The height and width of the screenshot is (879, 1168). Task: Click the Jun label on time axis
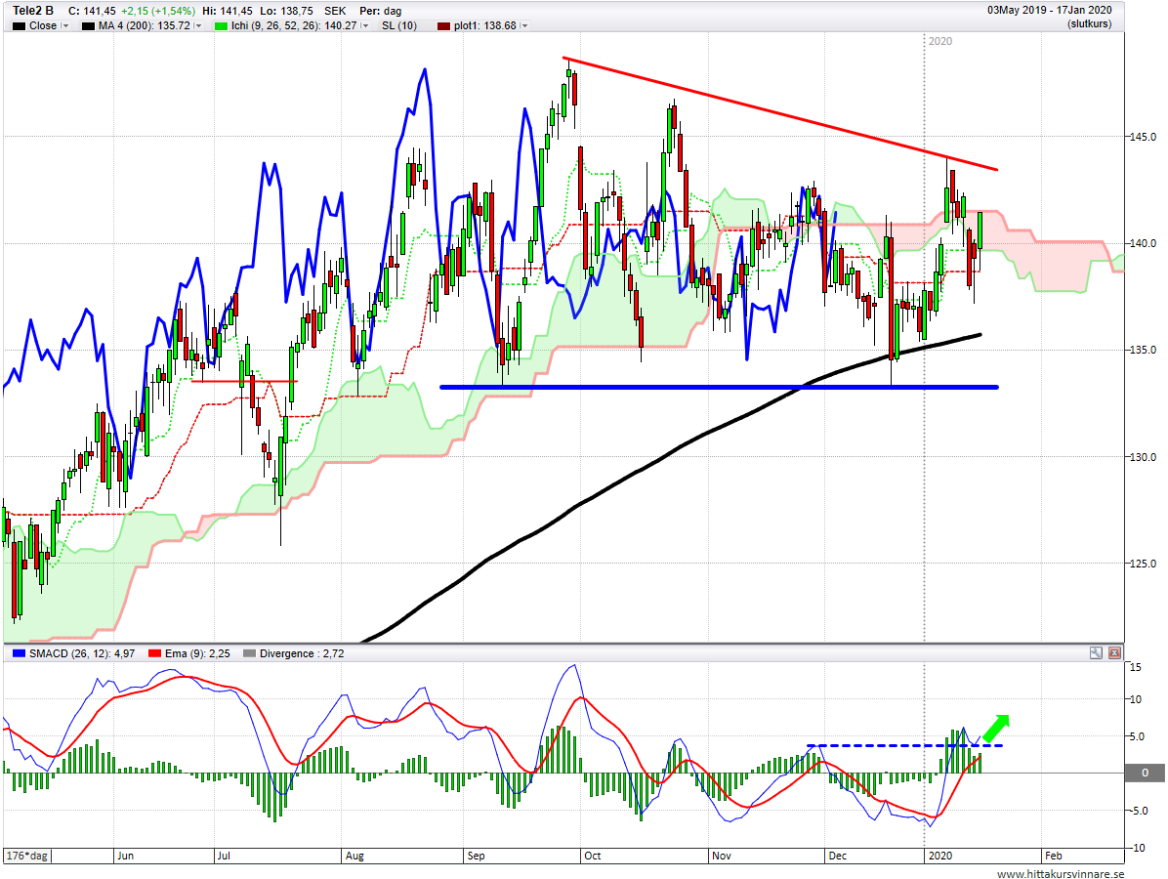pyautogui.click(x=125, y=856)
